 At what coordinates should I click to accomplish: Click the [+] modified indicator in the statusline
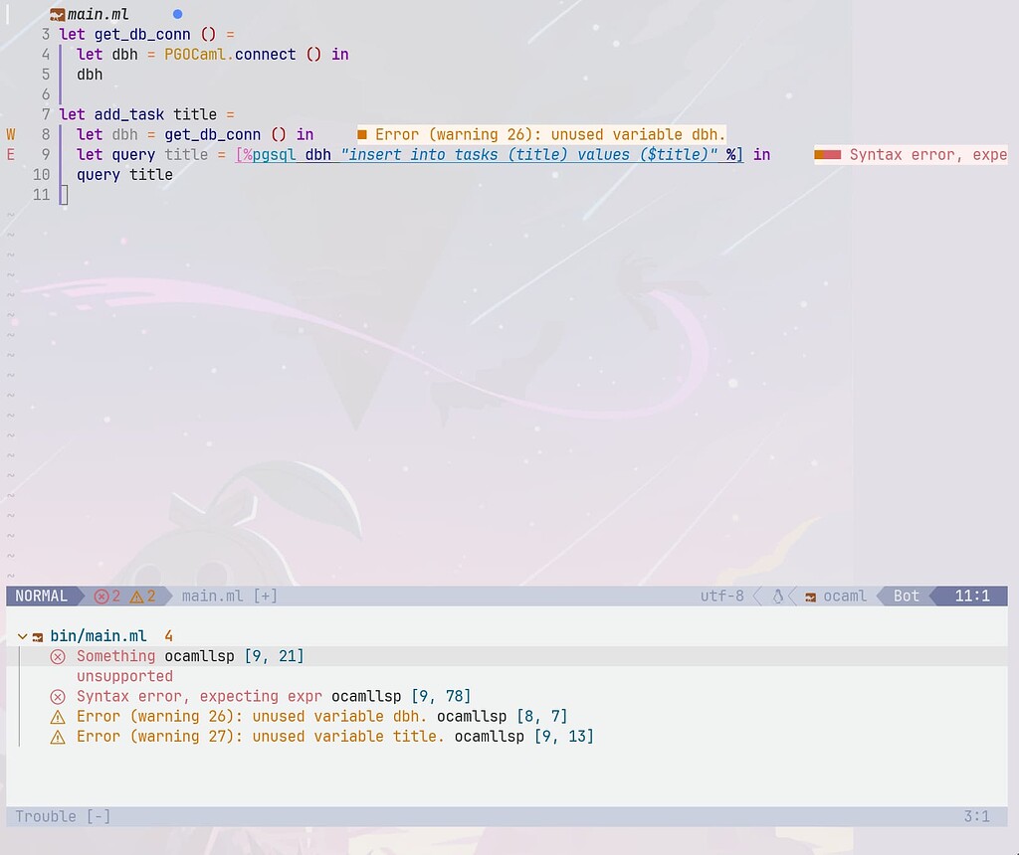(x=264, y=596)
